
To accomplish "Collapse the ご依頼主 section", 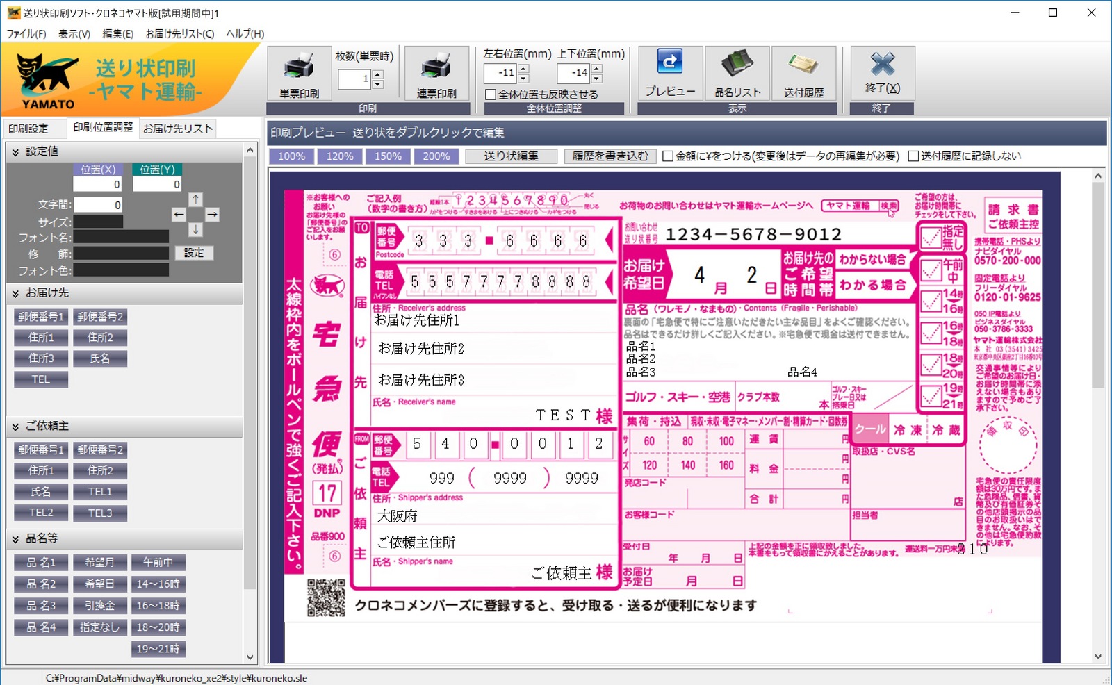I will pyautogui.click(x=15, y=426).
